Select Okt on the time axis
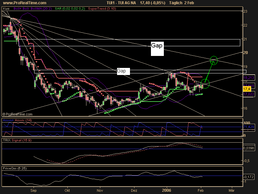 click(67, 191)
